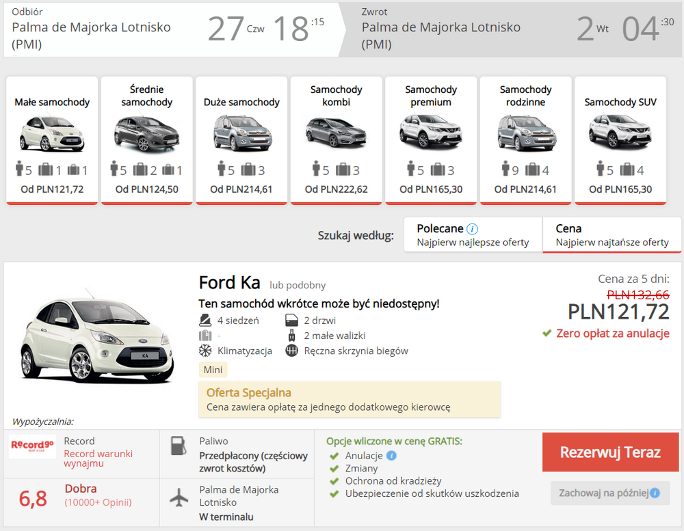Open the Anulacje info icon
684x531 pixels.
coord(392,456)
